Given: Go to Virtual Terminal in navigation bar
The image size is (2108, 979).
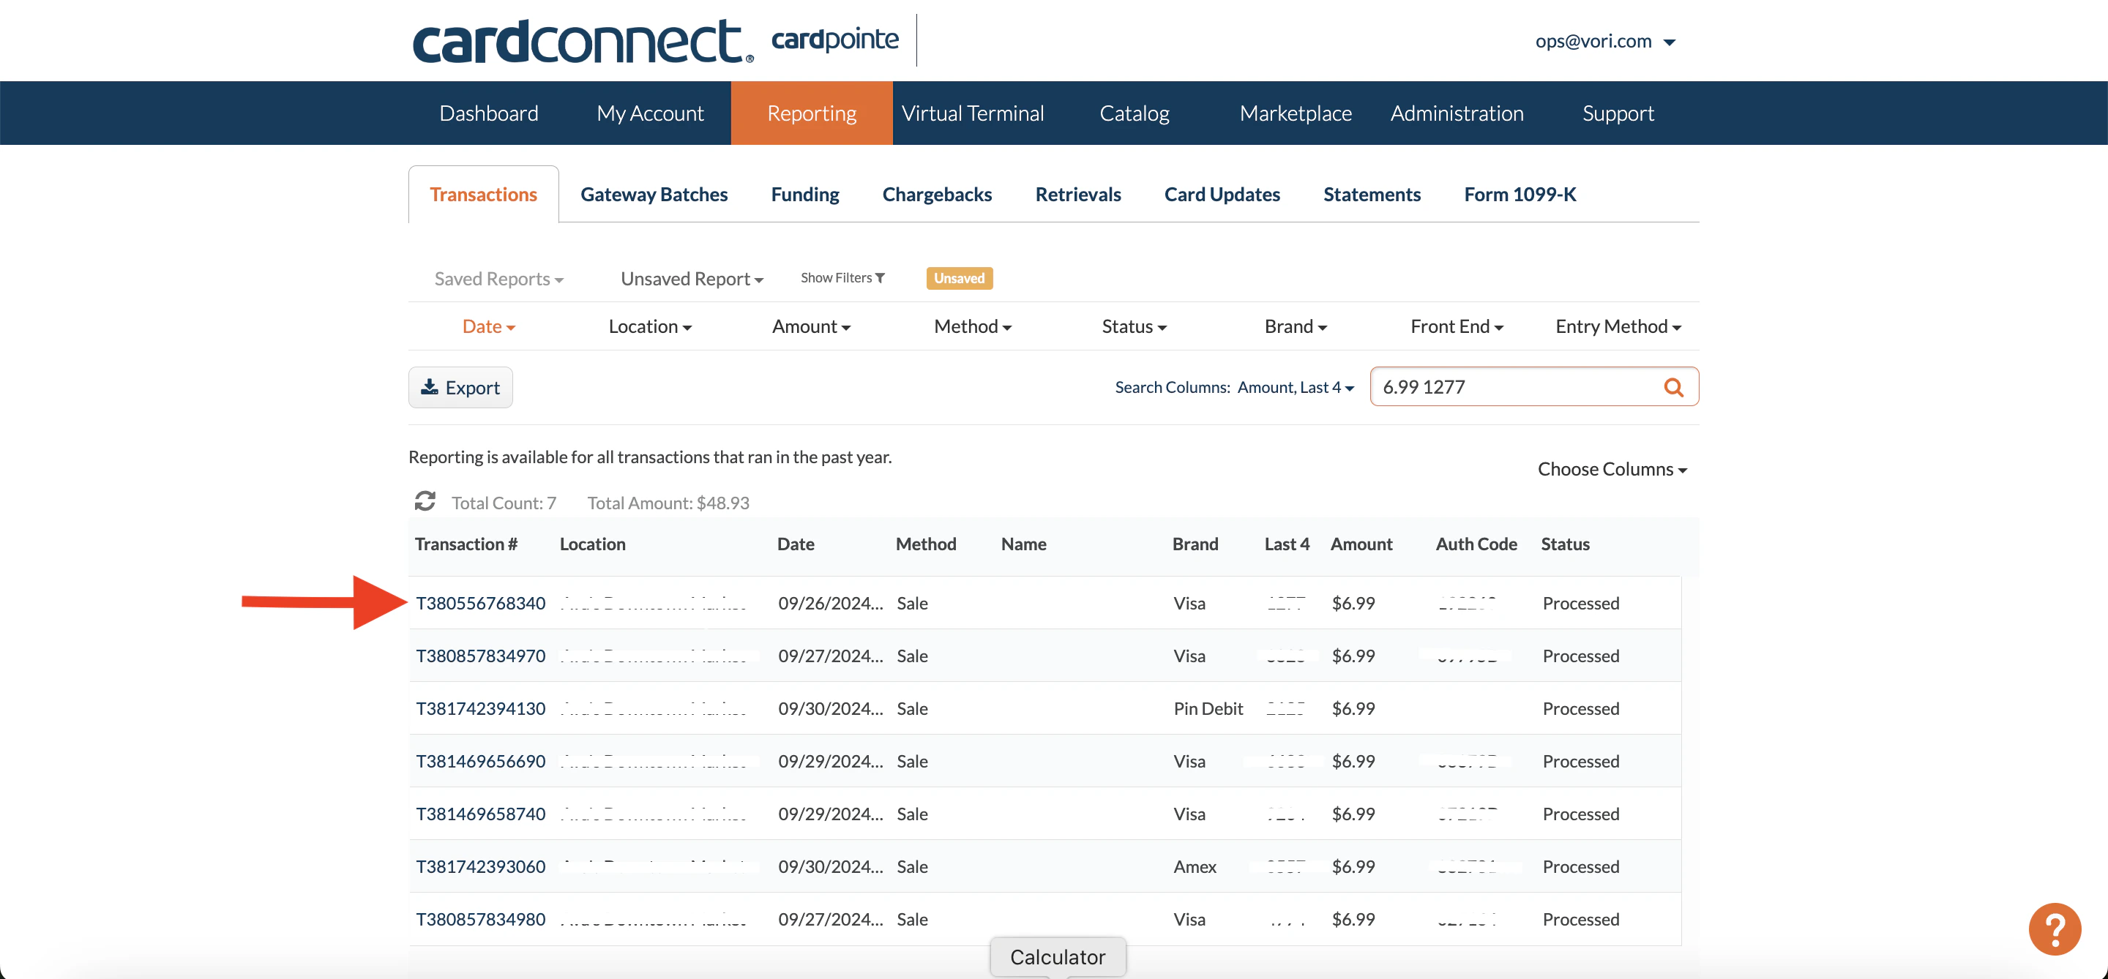Looking at the screenshot, I should (972, 113).
